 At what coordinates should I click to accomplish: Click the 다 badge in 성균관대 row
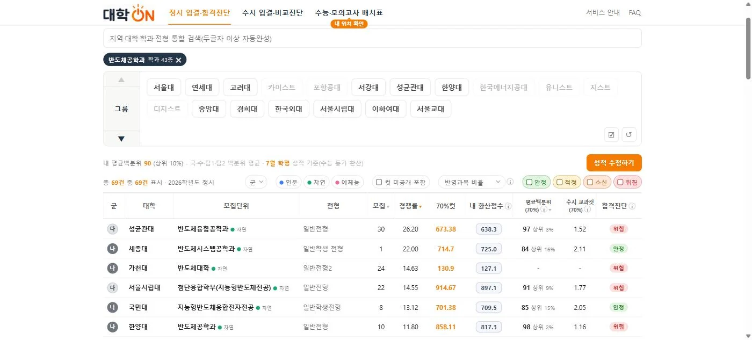tap(112, 229)
